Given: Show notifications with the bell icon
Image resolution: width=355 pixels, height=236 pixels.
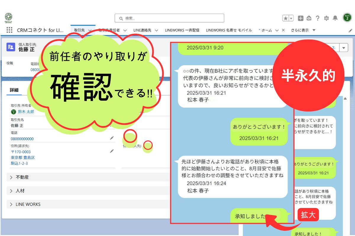Looking at the screenshot, I should 335,18.
